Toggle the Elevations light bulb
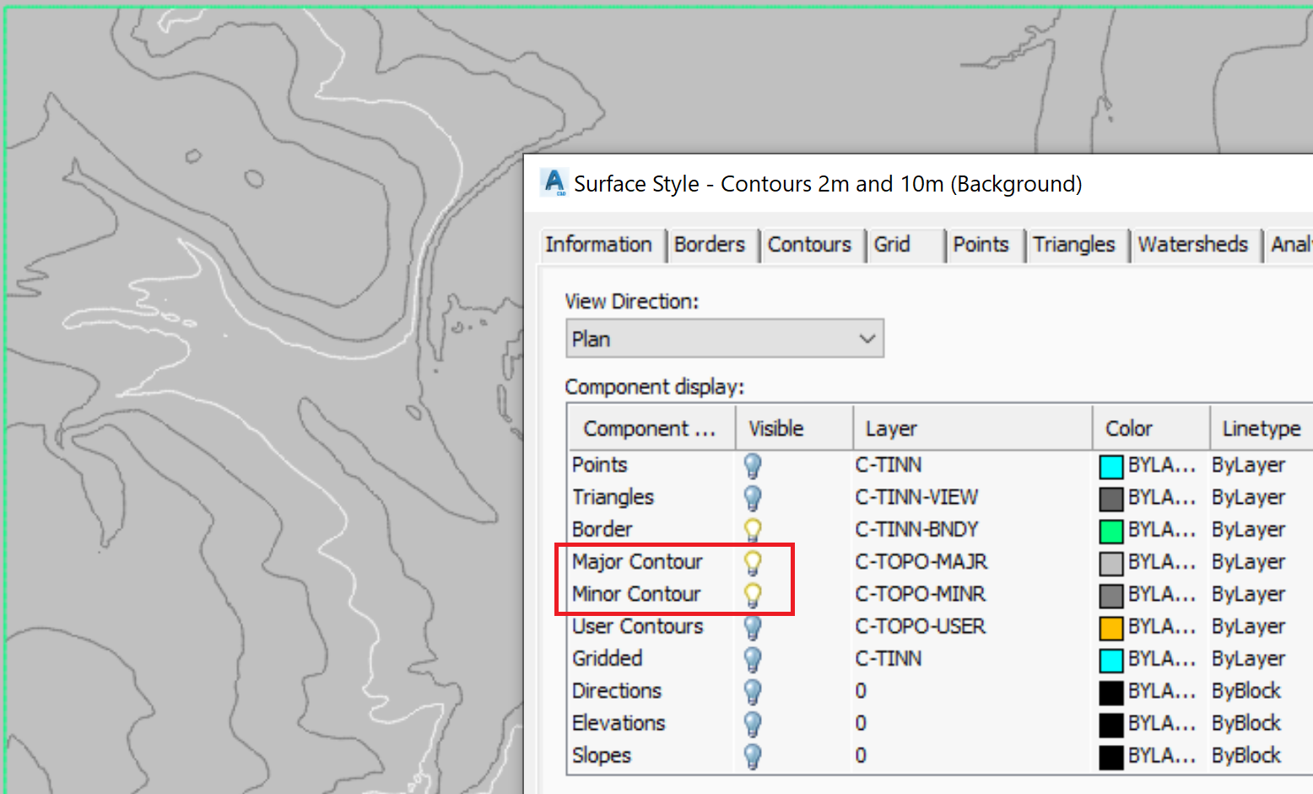The width and height of the screenshot is (1313, 794). (x=752, y=723)
